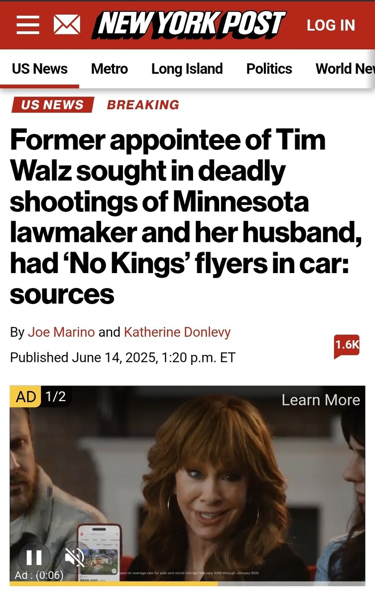
Task: Open author Katherine Donlevy's page
Action: click(x=177, y=332)
